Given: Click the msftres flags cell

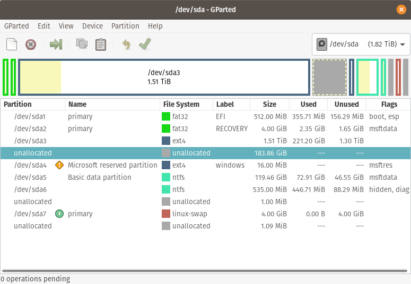Looking at the screenshot, I should [x=381, y=165].
